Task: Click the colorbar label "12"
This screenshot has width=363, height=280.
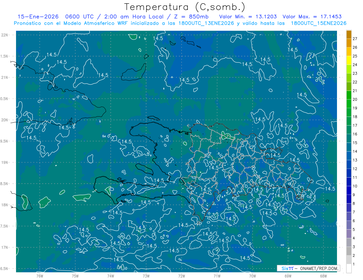Action: (x=355, y=169)
